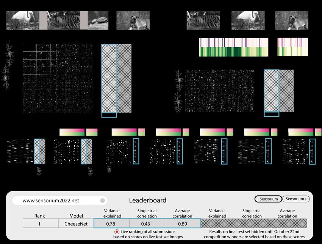This screenshot has width=322, height=244.
Task: Click the Leaderboard heading
Action: coord(148,200)
